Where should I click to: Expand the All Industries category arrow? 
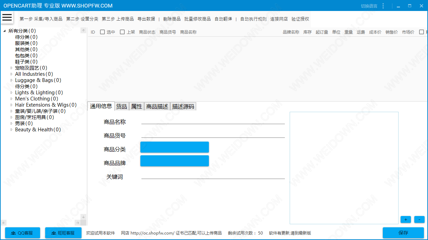[x=11, y=74]
